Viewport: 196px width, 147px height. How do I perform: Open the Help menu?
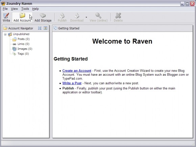point(35,9)
